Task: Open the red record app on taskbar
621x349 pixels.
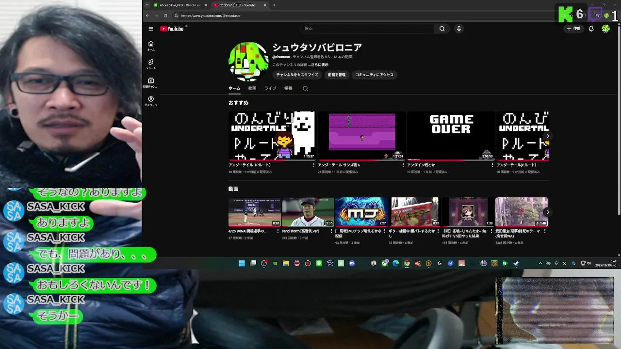Action: (308, 263)
